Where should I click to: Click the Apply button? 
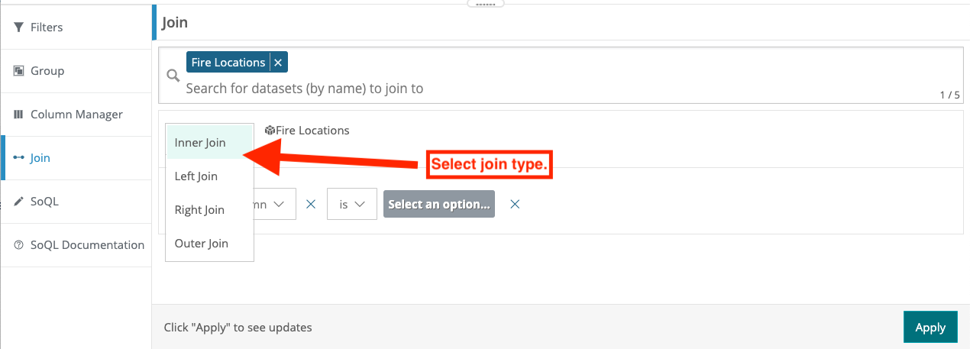click(x=930, y=327)
